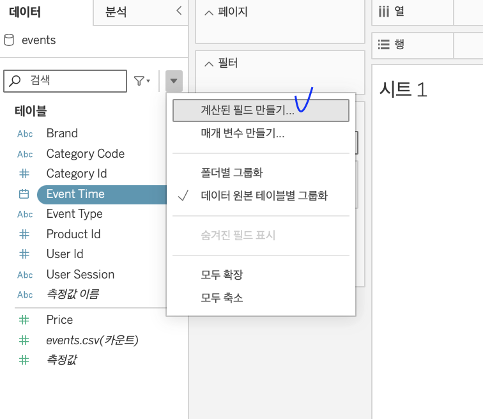This screenshot has width=483, height=419.
Task: Select 모두 축소 in the menu
Action: tap(261, 298)
